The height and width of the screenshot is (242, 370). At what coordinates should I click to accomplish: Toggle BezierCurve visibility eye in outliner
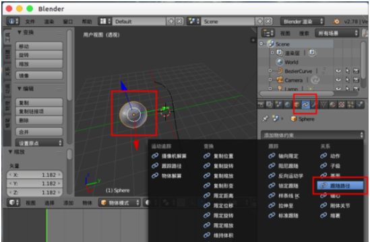pos(338,71)
